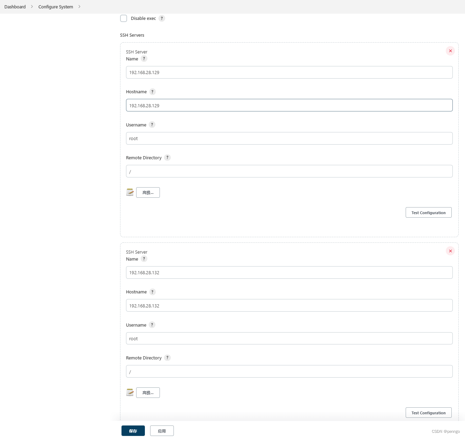This screenshot has height=437, width=465.
Task: Click the SSH Servers section heading
Action: pos(132,35)
